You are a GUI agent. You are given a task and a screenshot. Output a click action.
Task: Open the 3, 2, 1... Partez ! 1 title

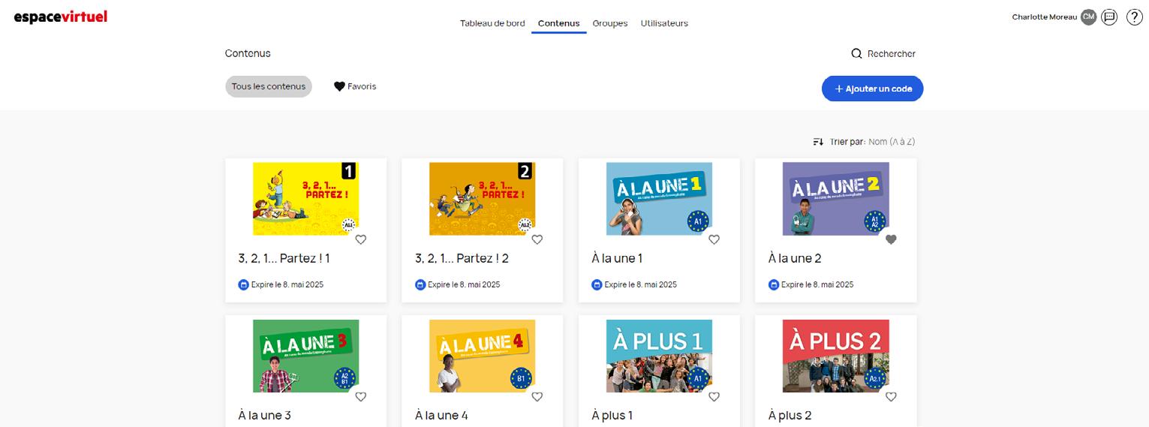click(x=284, y=258)
